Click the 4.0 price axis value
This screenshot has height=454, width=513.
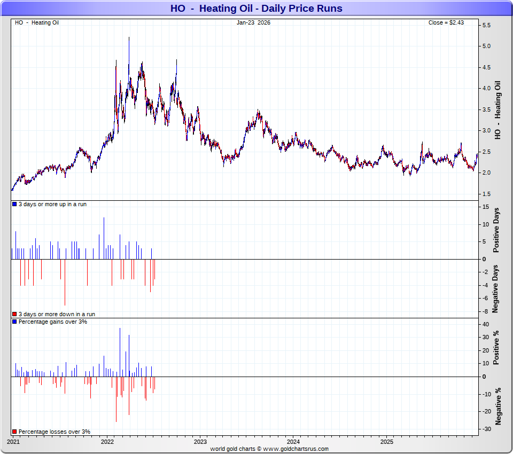(486, 88)
